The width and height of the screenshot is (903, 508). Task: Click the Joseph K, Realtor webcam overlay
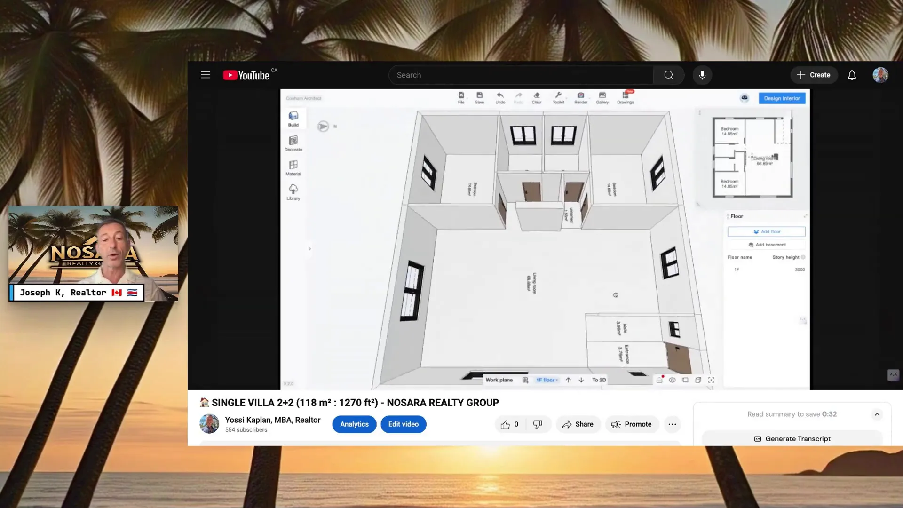tap(93, 254)
